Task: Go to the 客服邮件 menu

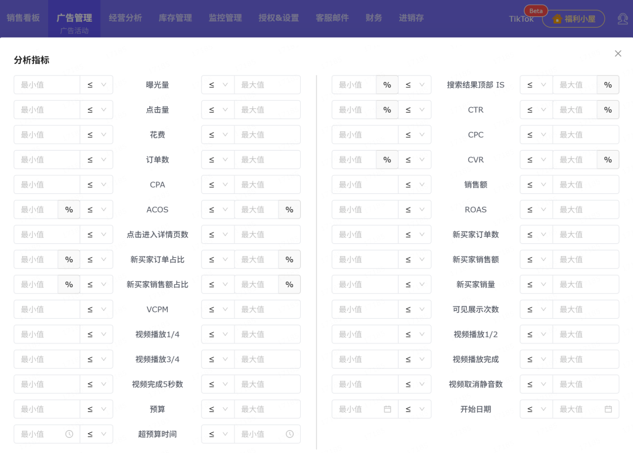Action: [x=332, y=18]
